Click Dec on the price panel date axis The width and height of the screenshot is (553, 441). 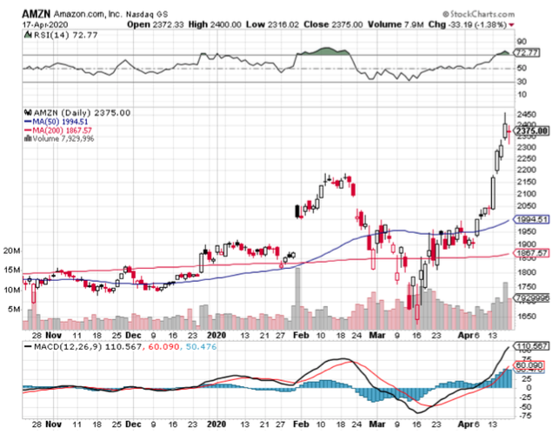click(x=133, y=335)
